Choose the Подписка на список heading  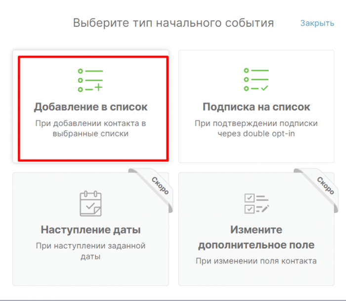click(x=257, y=107)
